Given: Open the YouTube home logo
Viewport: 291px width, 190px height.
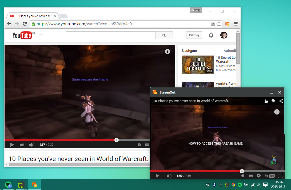Looking at the screenshot, I should 22,35.
